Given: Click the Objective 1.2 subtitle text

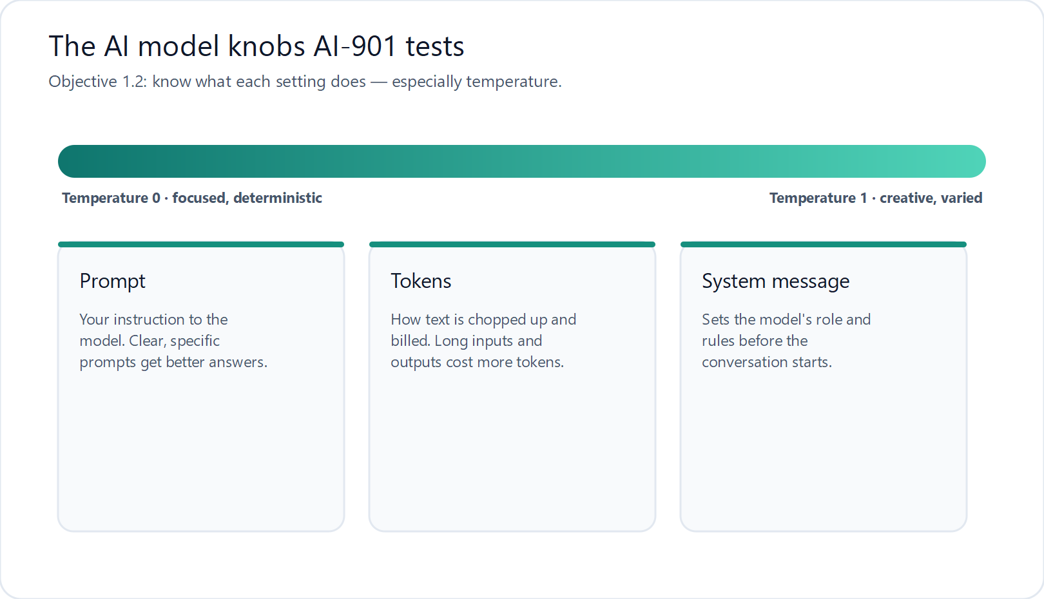Looking at the screenshot, I should coord(305,82).
